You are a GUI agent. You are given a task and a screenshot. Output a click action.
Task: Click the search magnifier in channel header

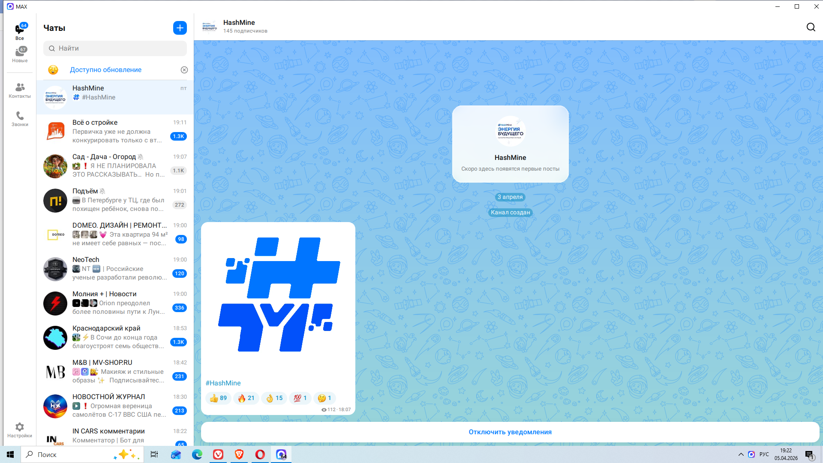click(811, 27)
